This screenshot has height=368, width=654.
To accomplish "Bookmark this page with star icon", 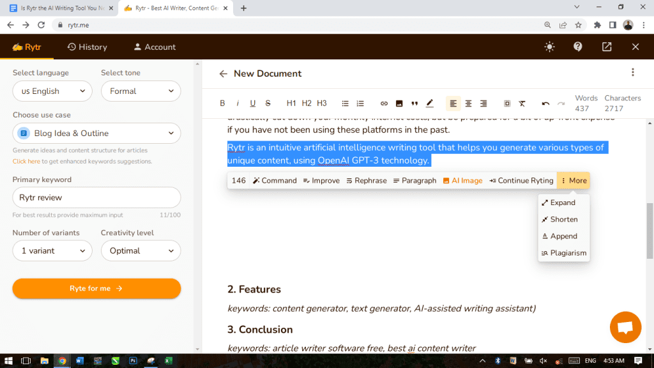I will [x=578, y=25].
